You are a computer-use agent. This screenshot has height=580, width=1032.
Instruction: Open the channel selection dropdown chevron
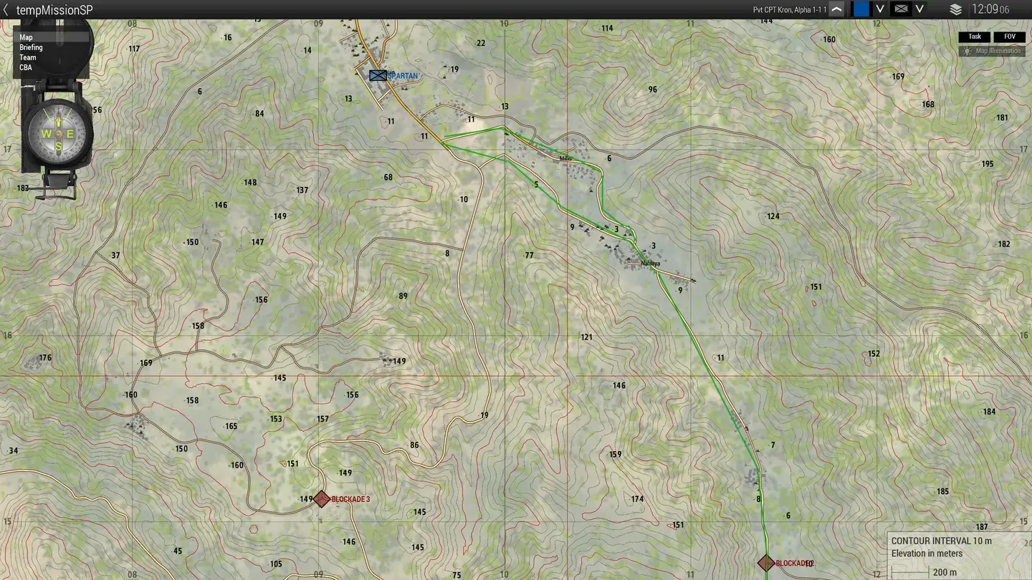click(879, 9)
